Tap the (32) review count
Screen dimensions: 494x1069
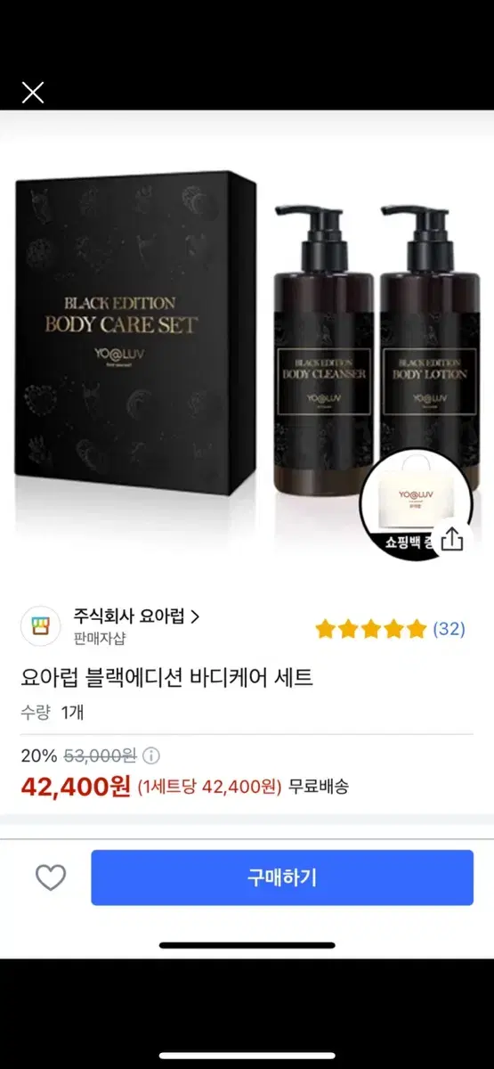coord(449,629)
